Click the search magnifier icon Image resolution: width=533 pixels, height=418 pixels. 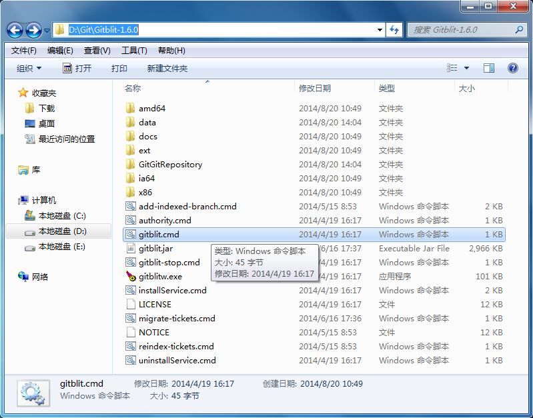519,29
